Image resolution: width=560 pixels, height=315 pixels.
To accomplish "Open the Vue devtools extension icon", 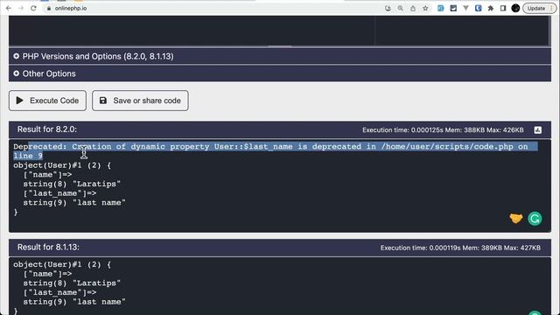I will coord(465,8).
